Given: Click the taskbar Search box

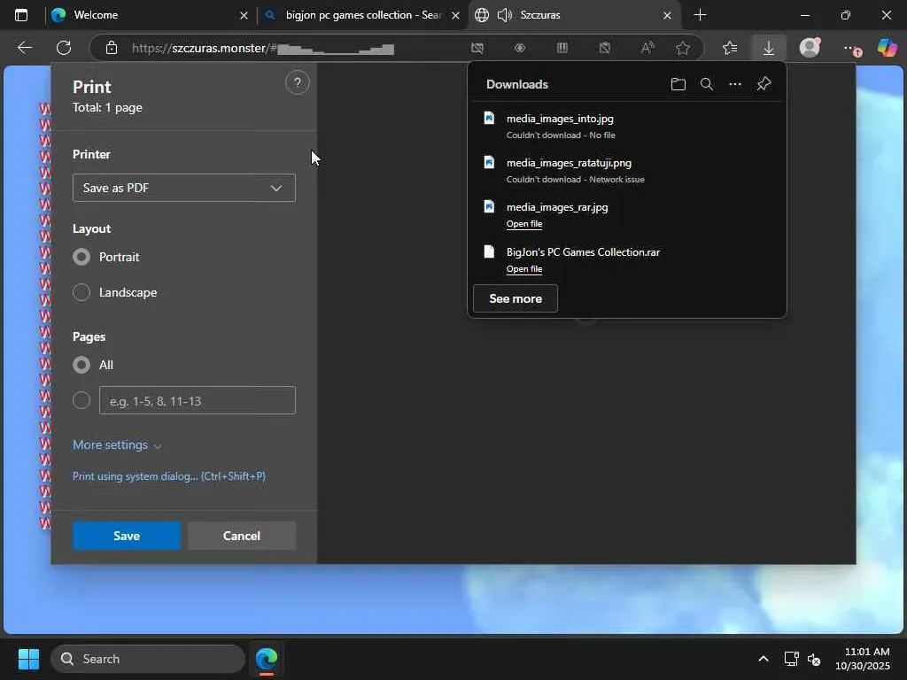Looking at the screenshot, I should pyautogui.click(x=148, y=659).
